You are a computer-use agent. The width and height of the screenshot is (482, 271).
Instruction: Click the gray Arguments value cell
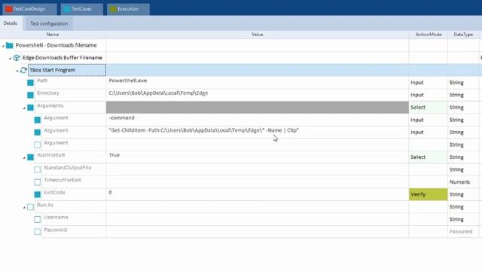pos(258,107)
